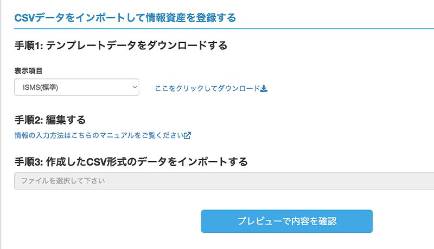Click the CSVデータをインポートして情報資産を登録する page title
The width and height of the screenshot is (434, 249).
click(125, 18)
